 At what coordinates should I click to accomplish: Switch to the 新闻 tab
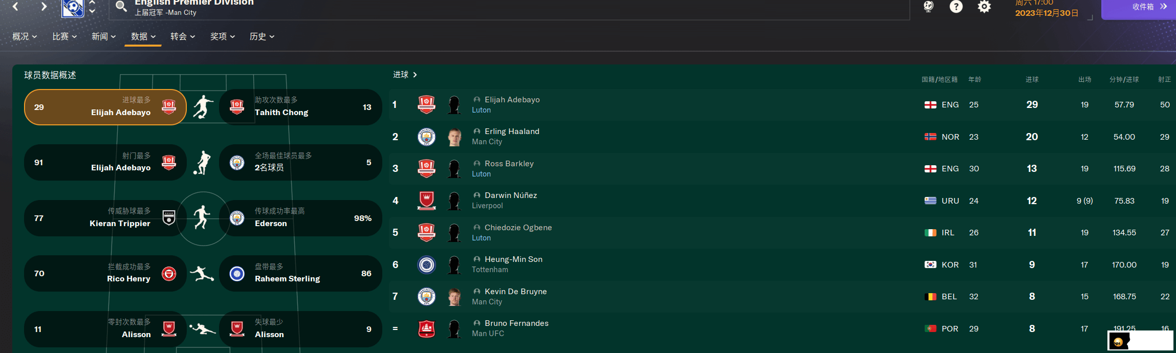click(x=104, y=36)
